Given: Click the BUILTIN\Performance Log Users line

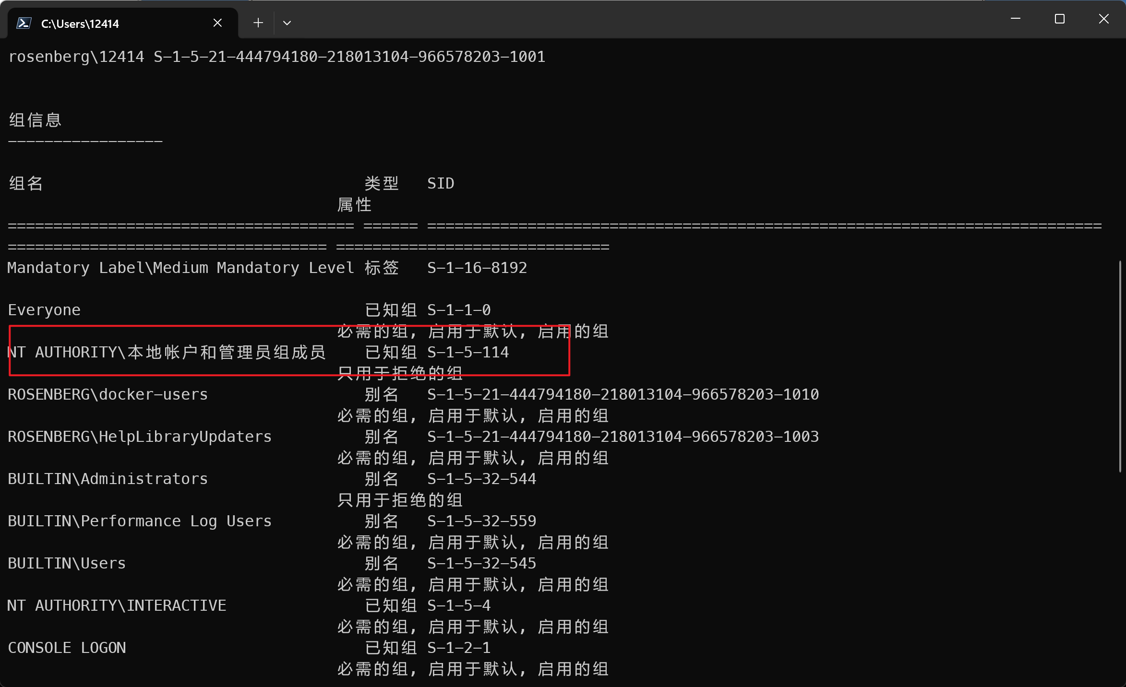Looking at the screenshot, I should pyautogui.click(x=140, y=521).
